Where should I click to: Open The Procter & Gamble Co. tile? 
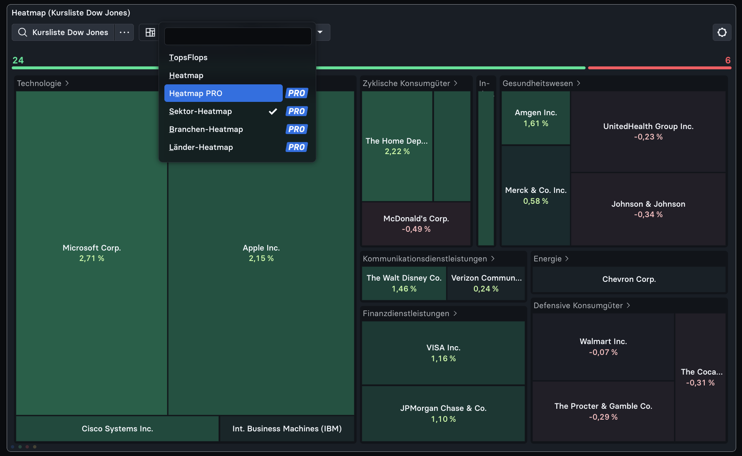(603, 411)
